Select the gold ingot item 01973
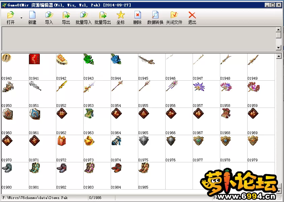The width and height of the screenshot is (284, 202). coord(89,141)
